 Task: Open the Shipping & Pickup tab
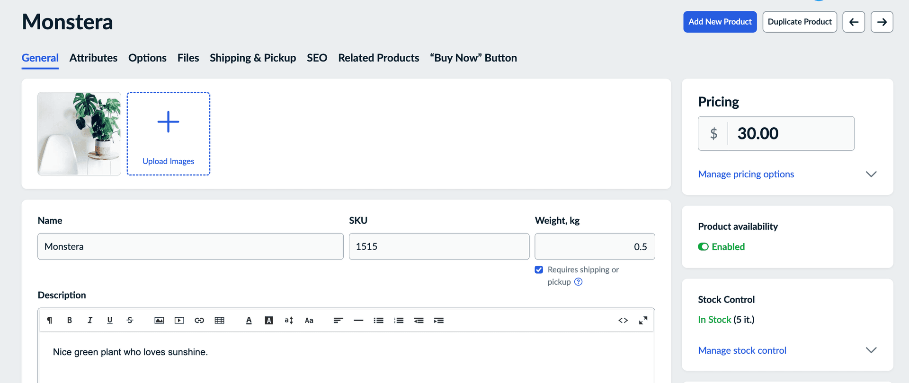tap(253, 58)
